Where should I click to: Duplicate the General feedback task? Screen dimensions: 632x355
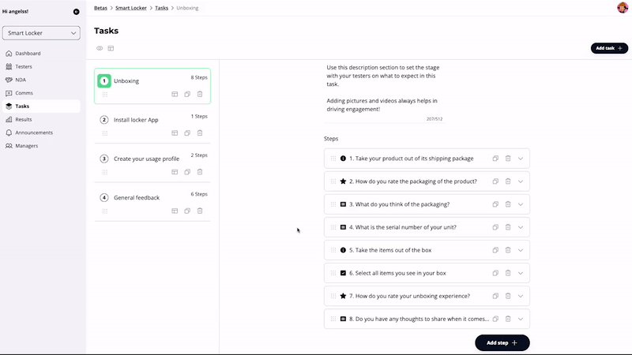tap(187, 211)
